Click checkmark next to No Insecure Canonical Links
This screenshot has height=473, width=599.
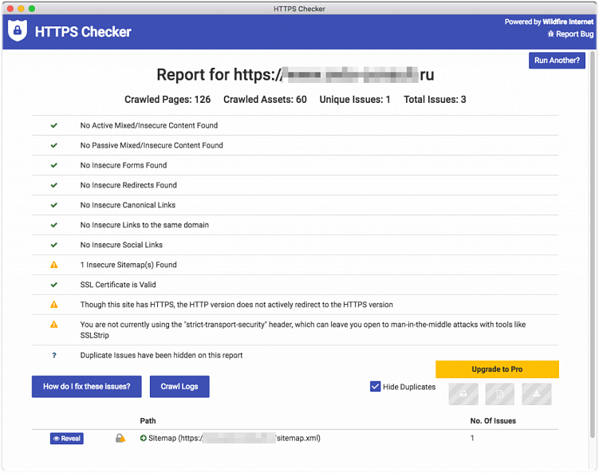[x=54, y=205]
